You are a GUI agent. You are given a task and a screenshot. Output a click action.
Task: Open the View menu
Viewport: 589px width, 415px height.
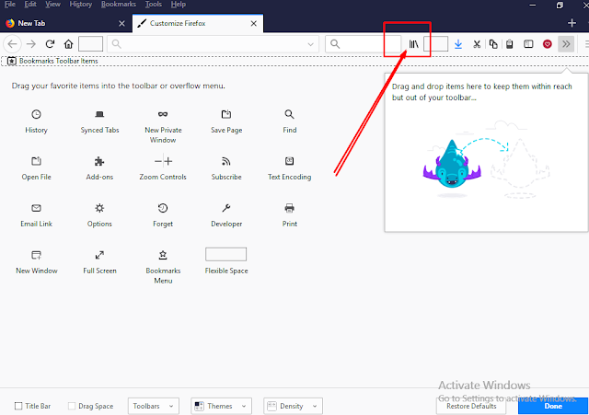pyautogui.click(x=52, y=4)
